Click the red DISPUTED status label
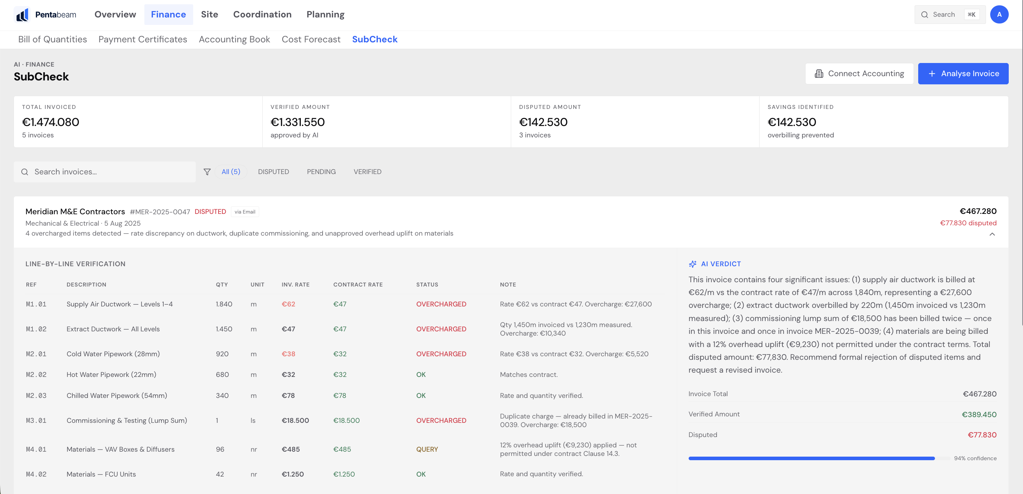This screenshot has width=1023, height=494. click(210, 212)
